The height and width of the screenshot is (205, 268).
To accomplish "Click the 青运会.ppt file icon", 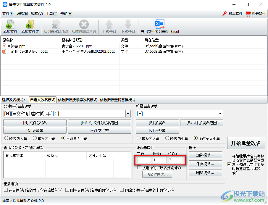I will [4, 46].
